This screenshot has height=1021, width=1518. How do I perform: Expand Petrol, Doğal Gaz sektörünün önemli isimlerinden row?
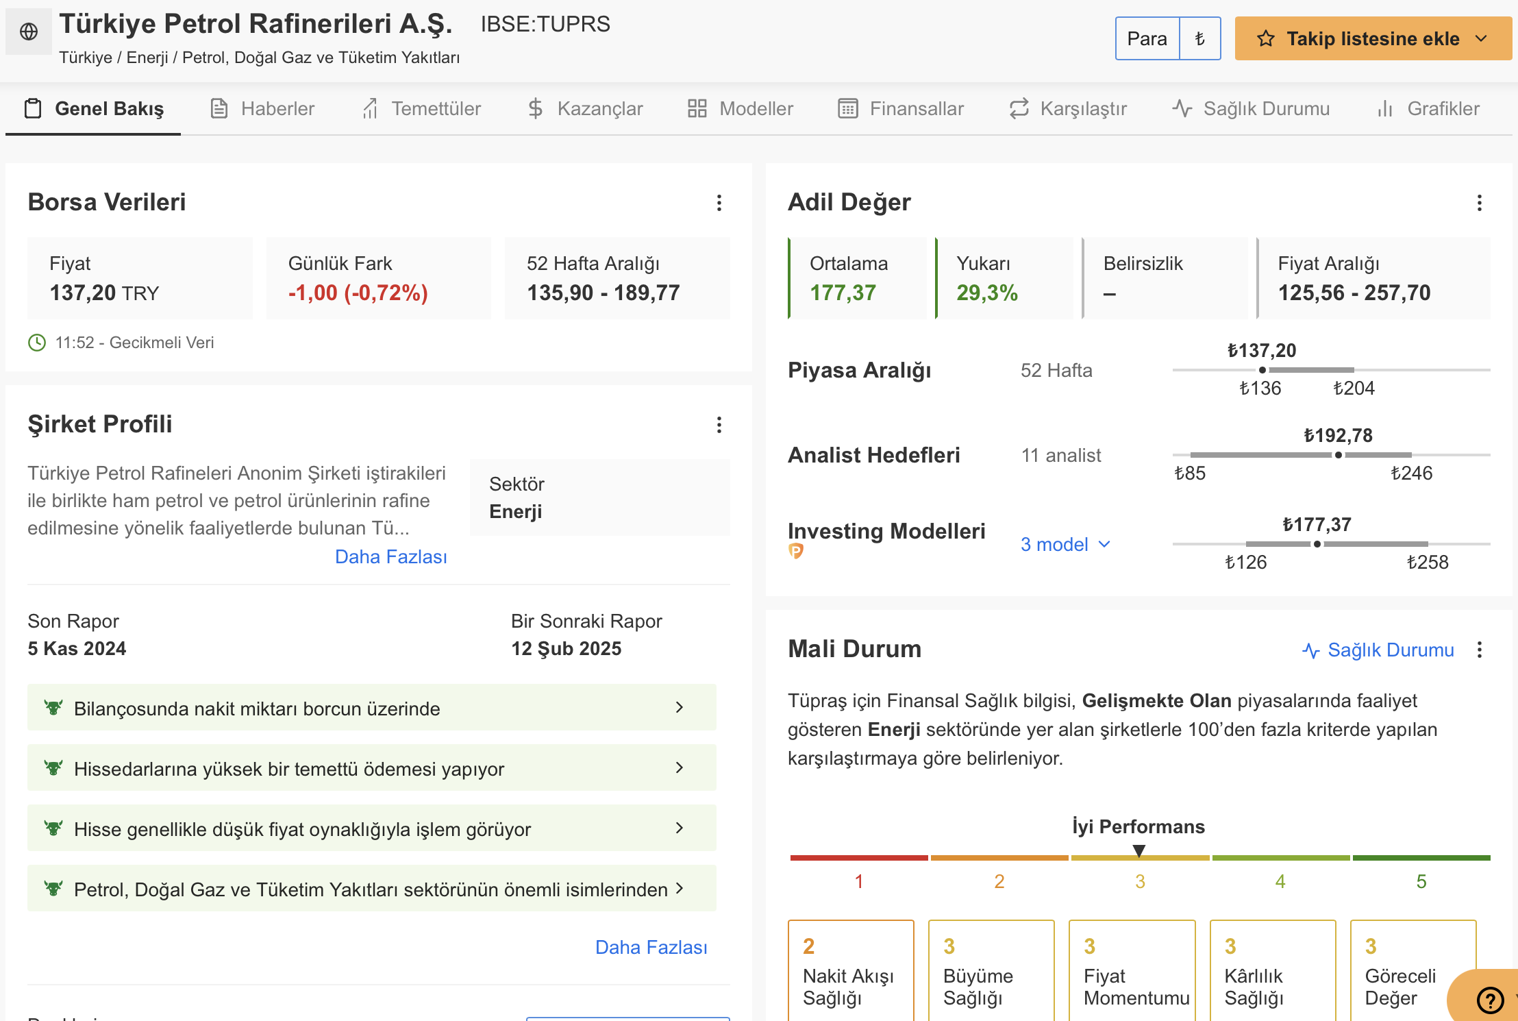pyautogui.click(x=372, y=888)
